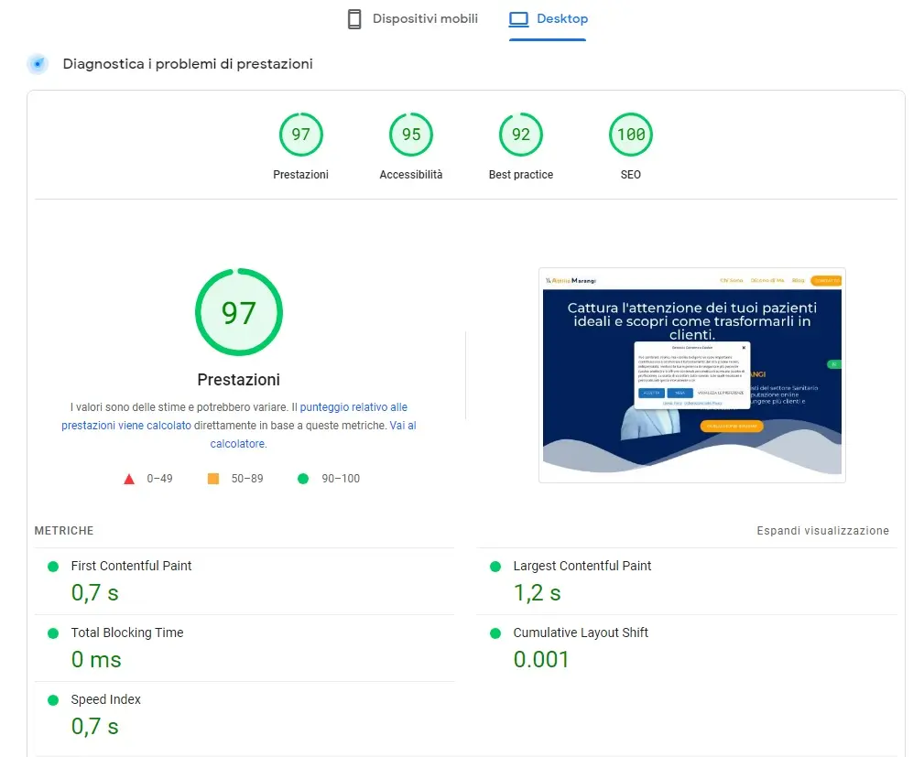924x757 pixels.
Task: Click the AI sparkle icon next to Diagnostica heading
Action: tap(36, 63)
